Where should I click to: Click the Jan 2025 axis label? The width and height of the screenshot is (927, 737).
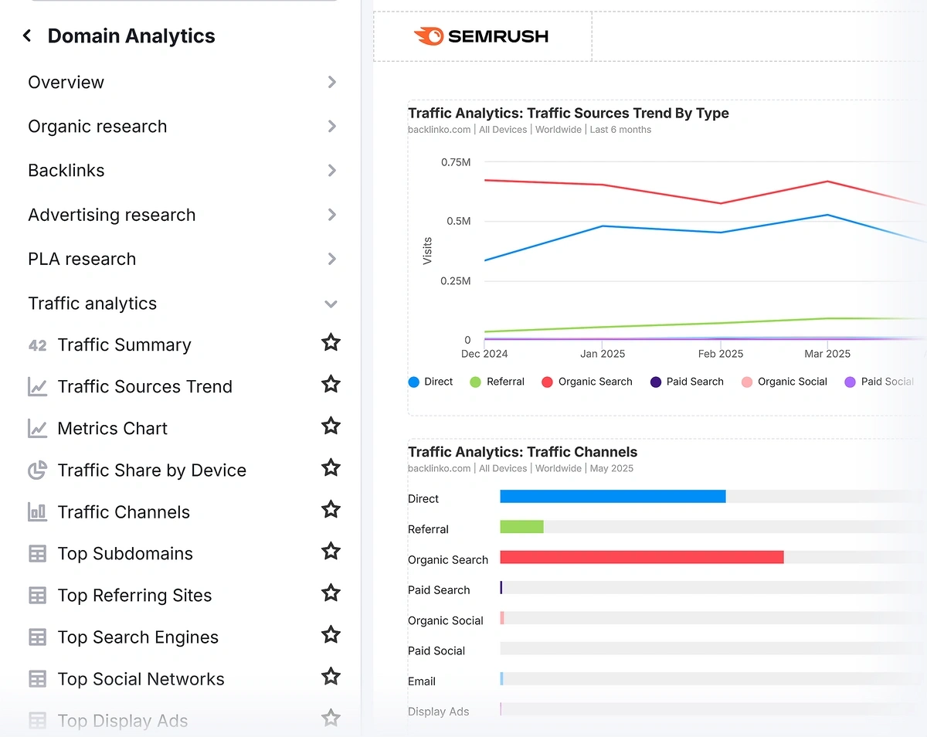pyautogui.click(x=603, y=354)
